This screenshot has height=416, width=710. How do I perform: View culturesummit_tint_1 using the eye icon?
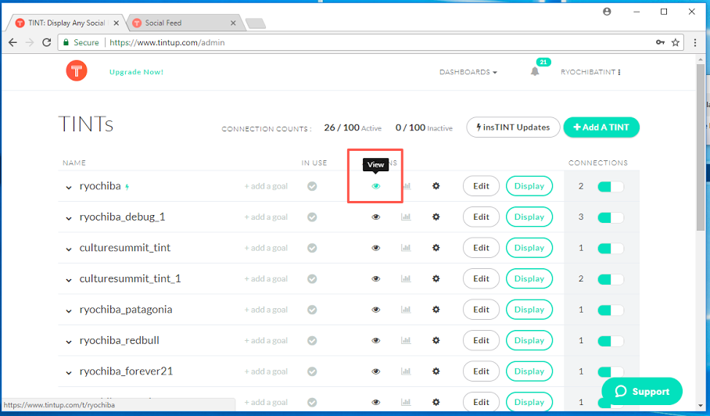pyautogui.click(x=376, y=279)
